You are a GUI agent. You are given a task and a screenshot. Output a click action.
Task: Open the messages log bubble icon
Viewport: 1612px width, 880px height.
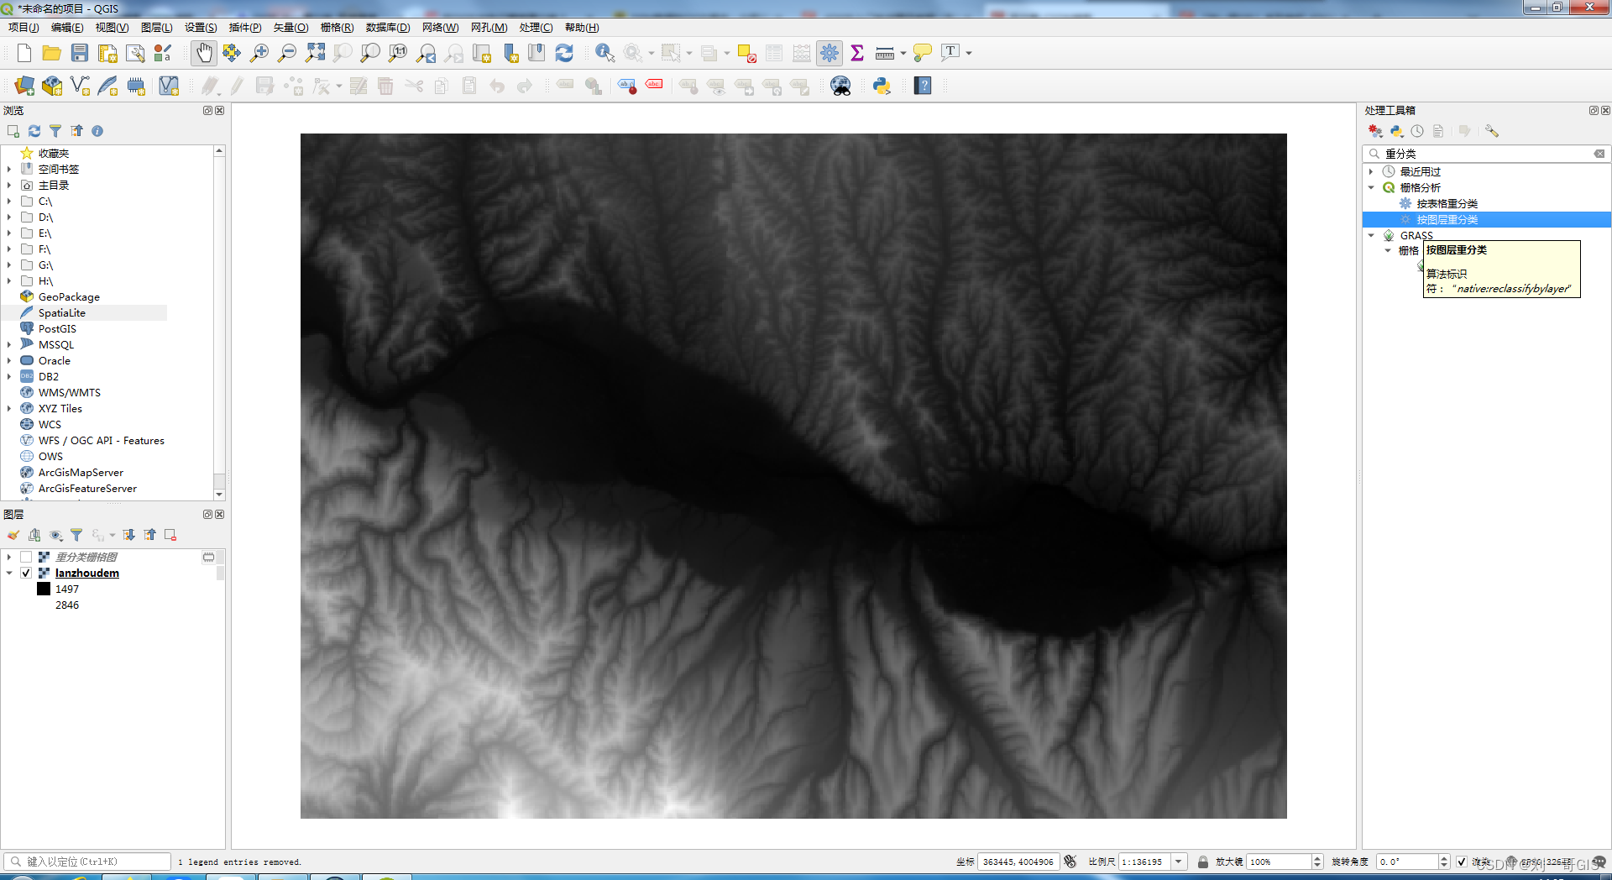pyautogui.click(x=1599, y=862)
